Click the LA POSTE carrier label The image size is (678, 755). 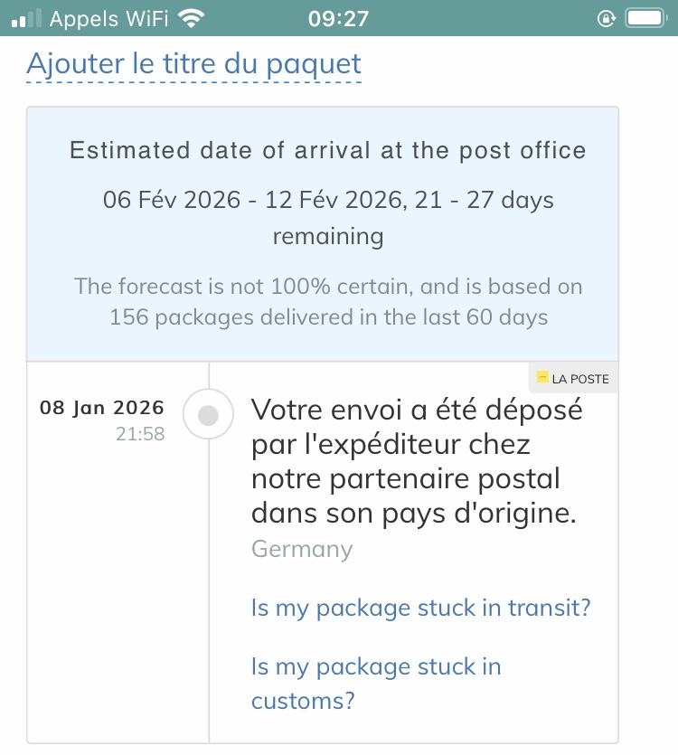point(579,379)
